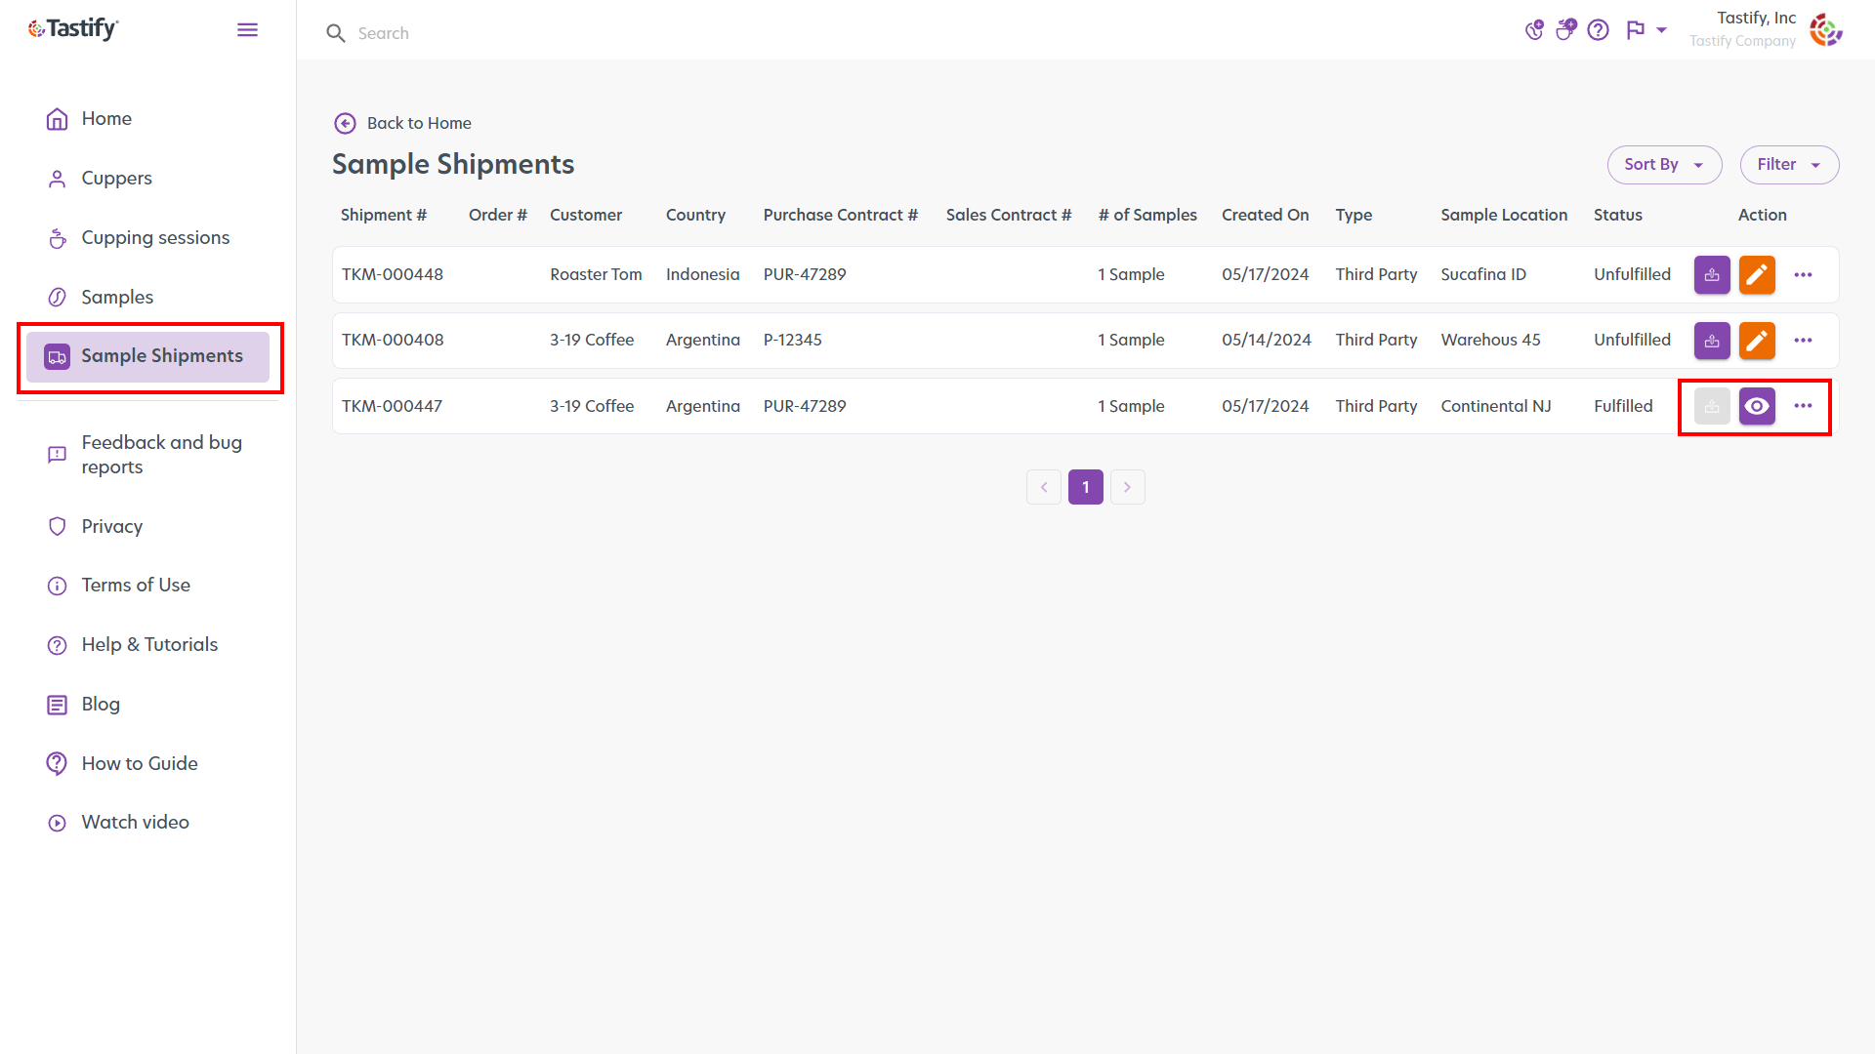Click Customer column header

[586, 215]
